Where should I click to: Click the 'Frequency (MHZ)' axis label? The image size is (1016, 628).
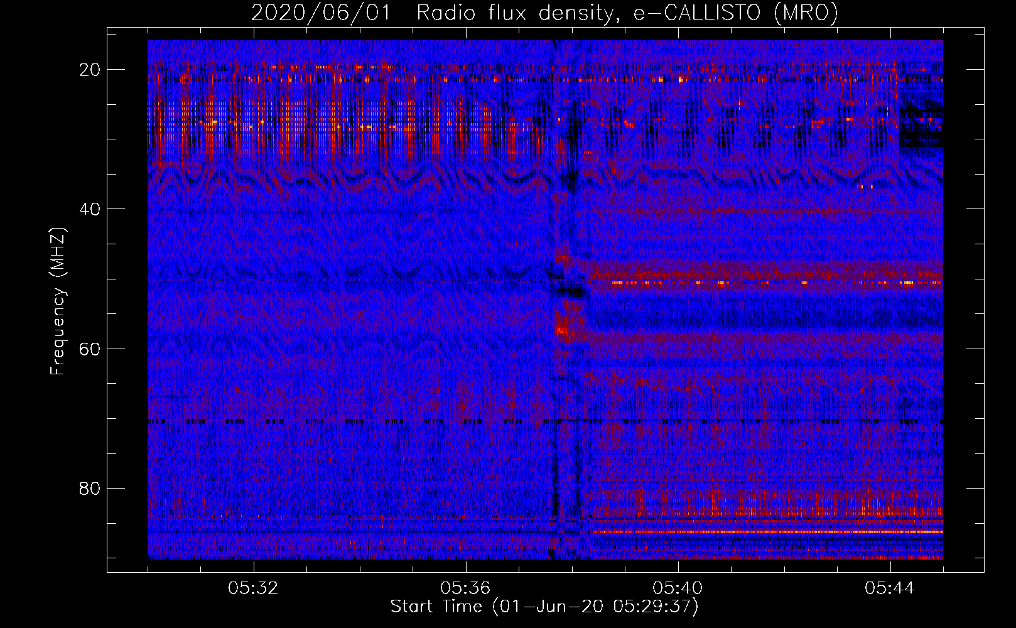coord(58,301)
